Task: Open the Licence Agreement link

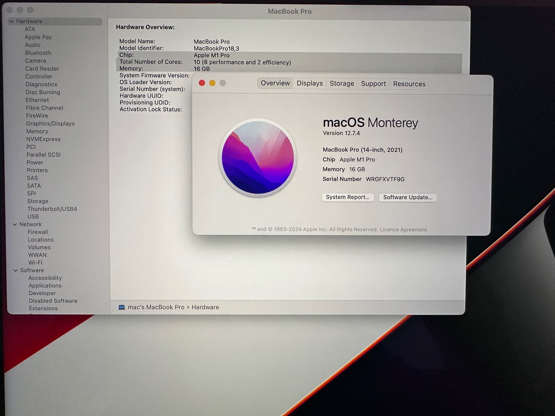Action: click(403, 230)
